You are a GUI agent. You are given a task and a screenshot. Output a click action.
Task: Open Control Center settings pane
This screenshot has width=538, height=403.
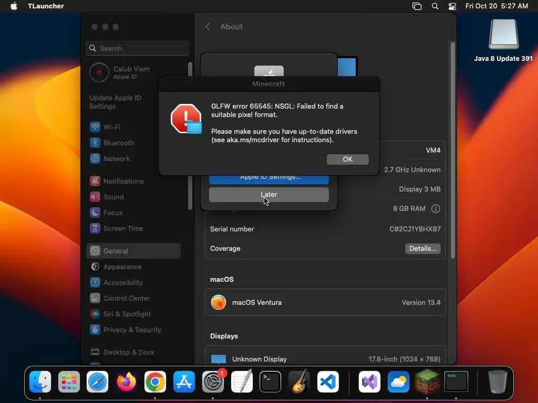tap(134, 298)
